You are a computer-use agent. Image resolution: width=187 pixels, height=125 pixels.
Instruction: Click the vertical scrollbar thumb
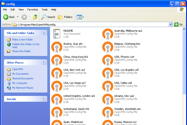coord(184,63)
